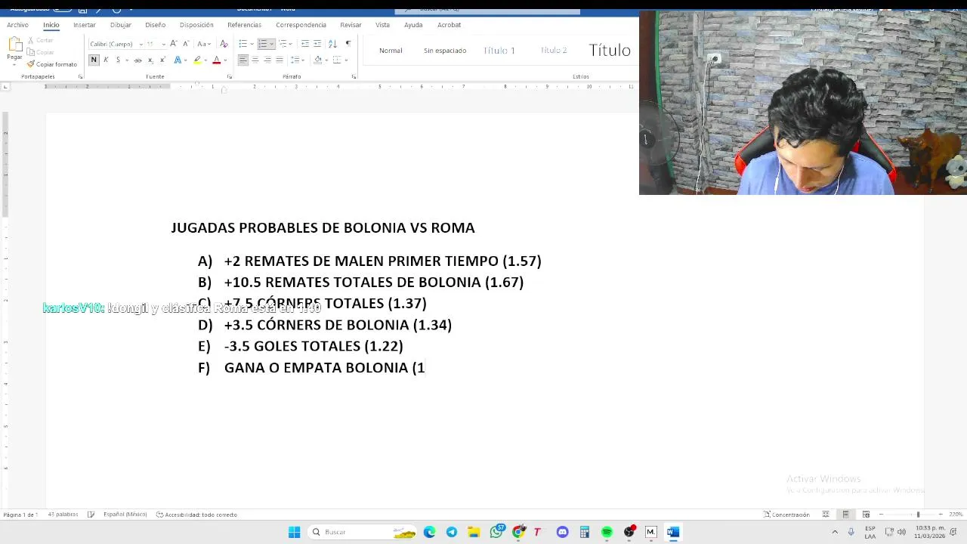
Task: Decrease paragraph indent
Action: coord(305,44)
